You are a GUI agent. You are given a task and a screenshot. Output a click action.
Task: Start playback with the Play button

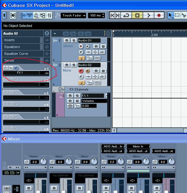[148, 16]
